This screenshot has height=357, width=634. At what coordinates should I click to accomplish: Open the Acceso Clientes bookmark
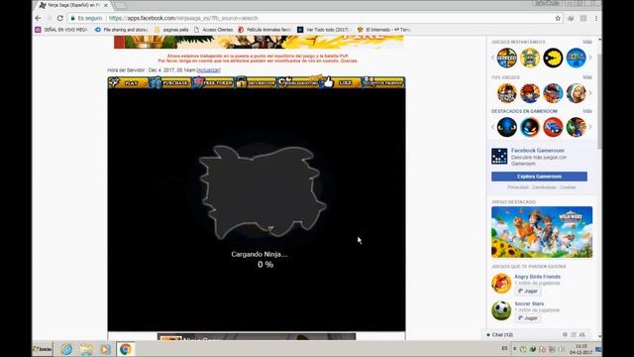click(214, 30)
